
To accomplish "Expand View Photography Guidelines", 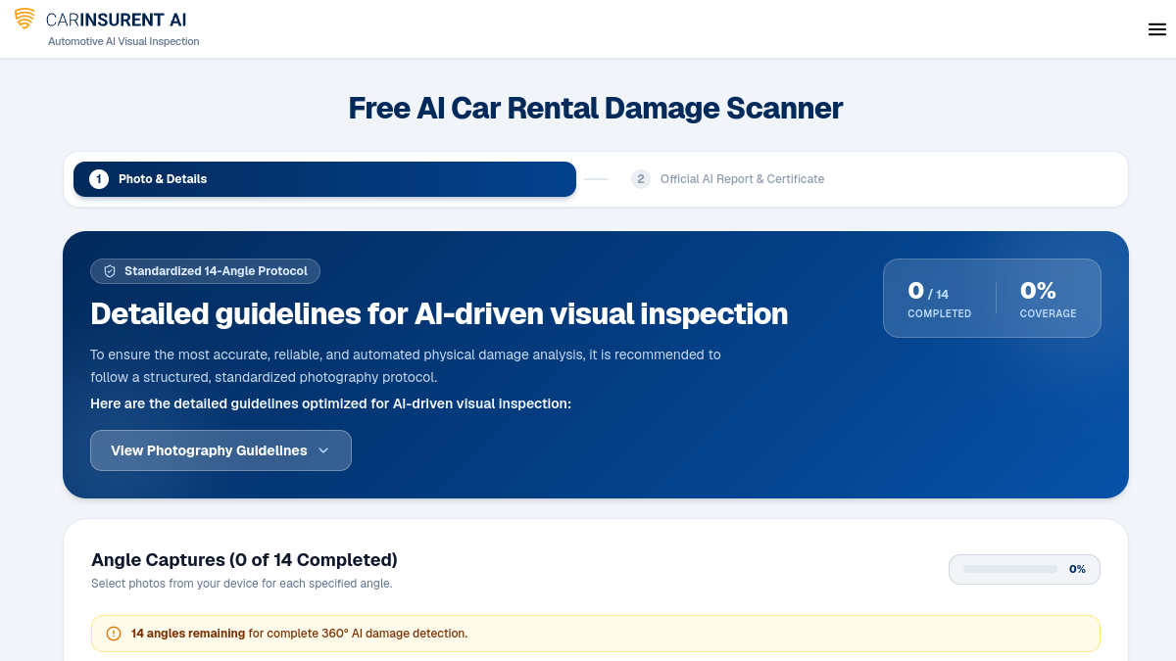I will point(220,450).
